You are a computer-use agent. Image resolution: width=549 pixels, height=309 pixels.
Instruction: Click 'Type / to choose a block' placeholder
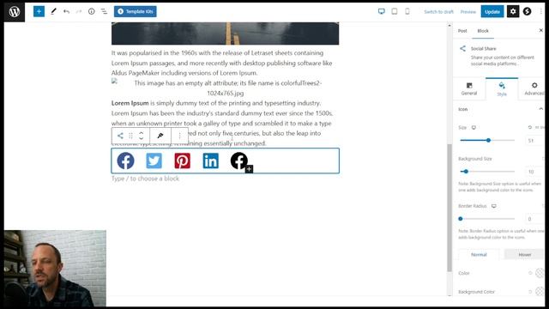145,179
